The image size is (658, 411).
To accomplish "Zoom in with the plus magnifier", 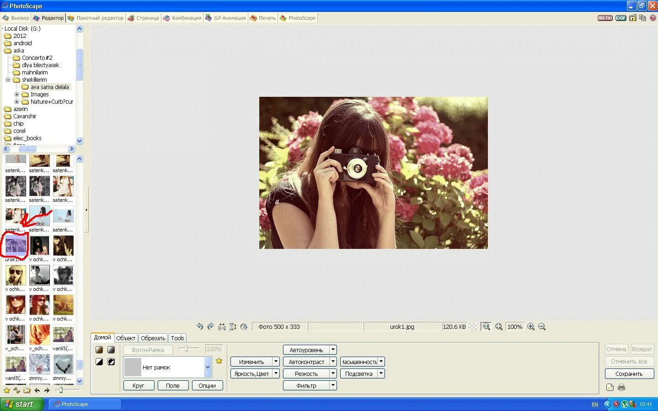I will point(531,327).
